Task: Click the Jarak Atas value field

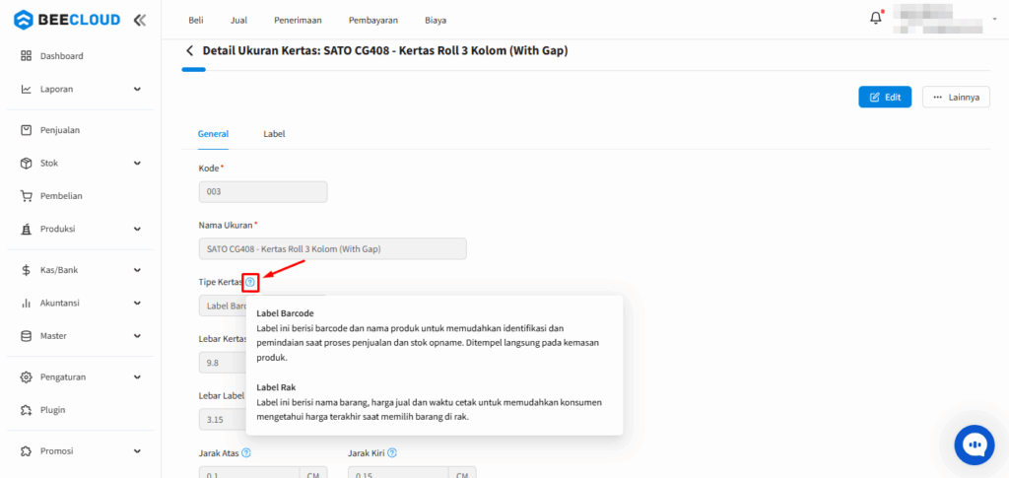Action: point(249,472)
